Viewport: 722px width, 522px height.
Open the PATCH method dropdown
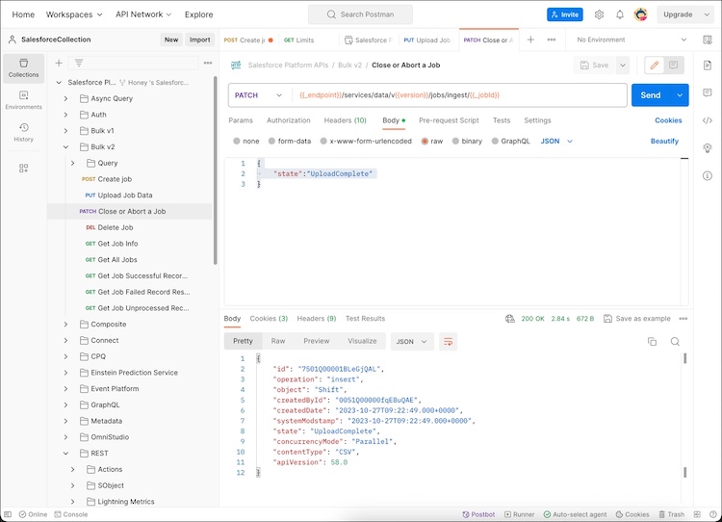(x=259, y=95)
